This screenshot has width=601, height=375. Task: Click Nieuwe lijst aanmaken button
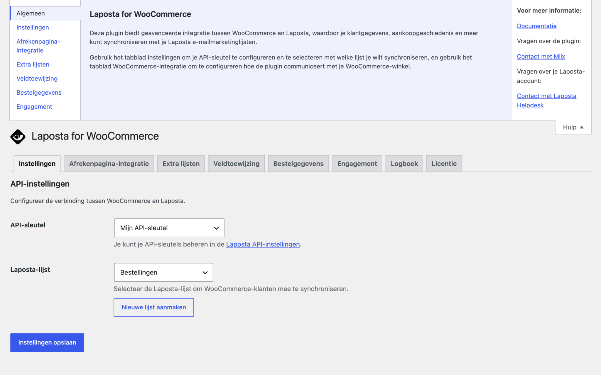154,307
